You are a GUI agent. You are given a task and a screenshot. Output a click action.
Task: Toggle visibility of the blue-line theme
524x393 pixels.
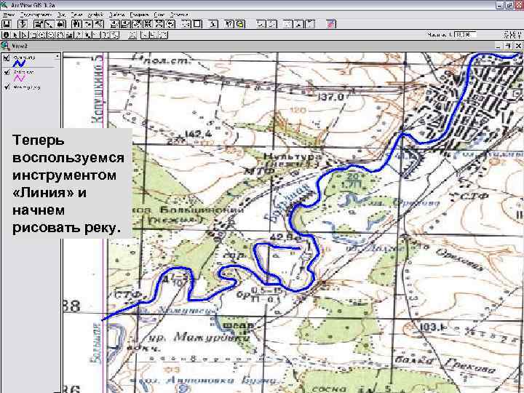coord(6,58)
